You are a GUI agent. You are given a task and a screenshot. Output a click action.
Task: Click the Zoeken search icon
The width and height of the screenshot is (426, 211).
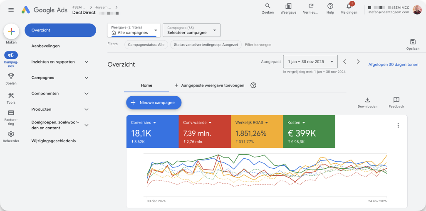(267, 6)
